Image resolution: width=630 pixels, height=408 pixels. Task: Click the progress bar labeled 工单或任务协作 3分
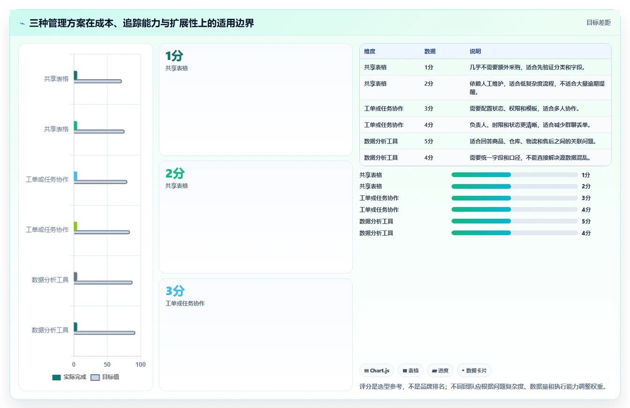click(x=514, y=198)
